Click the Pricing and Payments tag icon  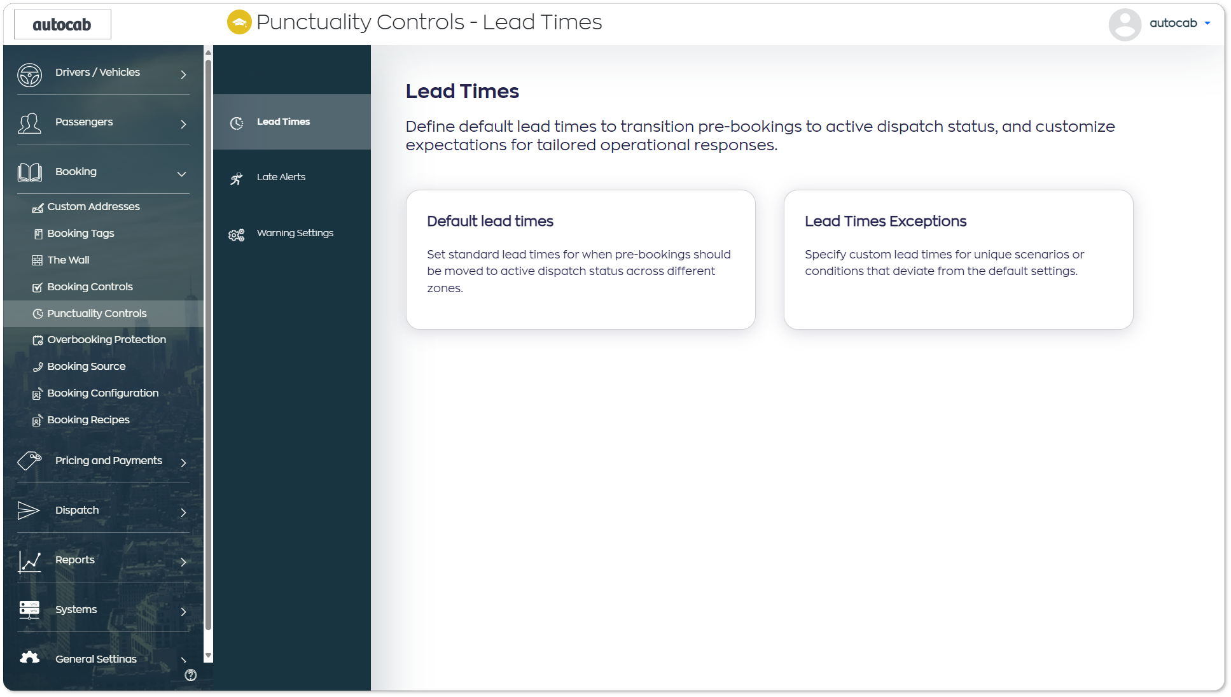[x=29, y=461]
